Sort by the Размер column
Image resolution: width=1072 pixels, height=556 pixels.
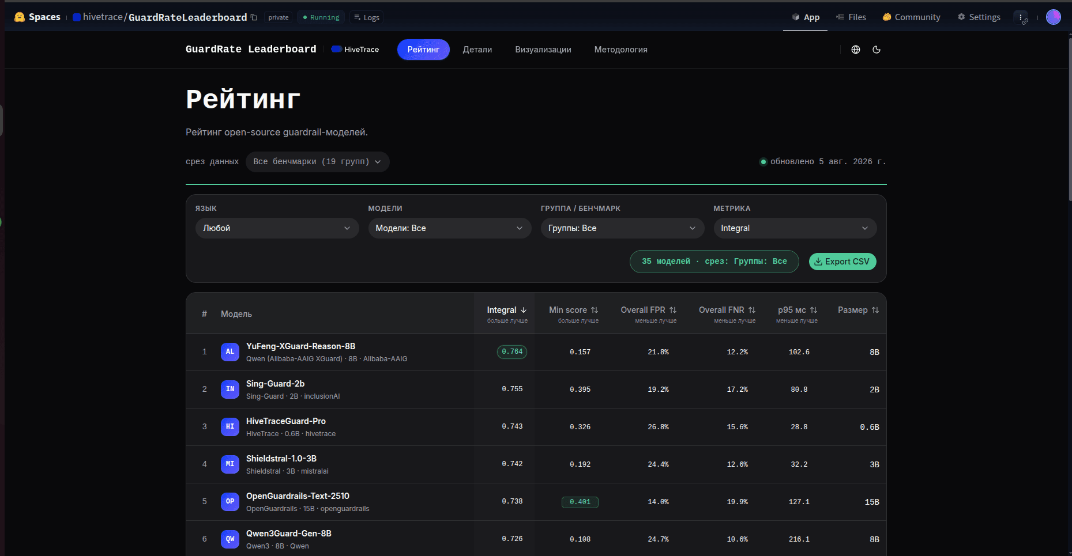859,310
